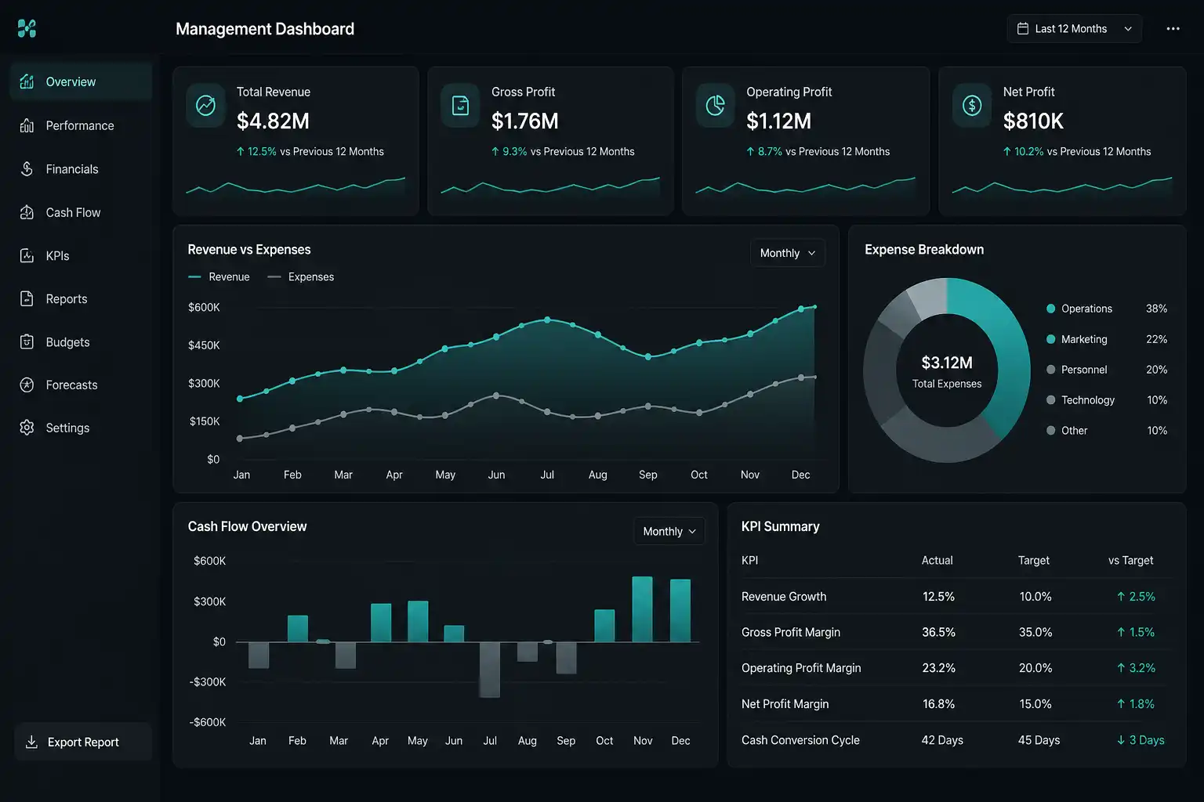
Task: Go to Budgets in the sidebar
Action: (x=82, y=341)
